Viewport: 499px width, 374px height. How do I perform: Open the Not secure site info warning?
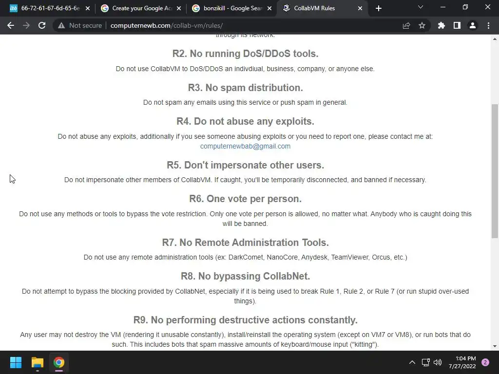[x=80, y=25]
